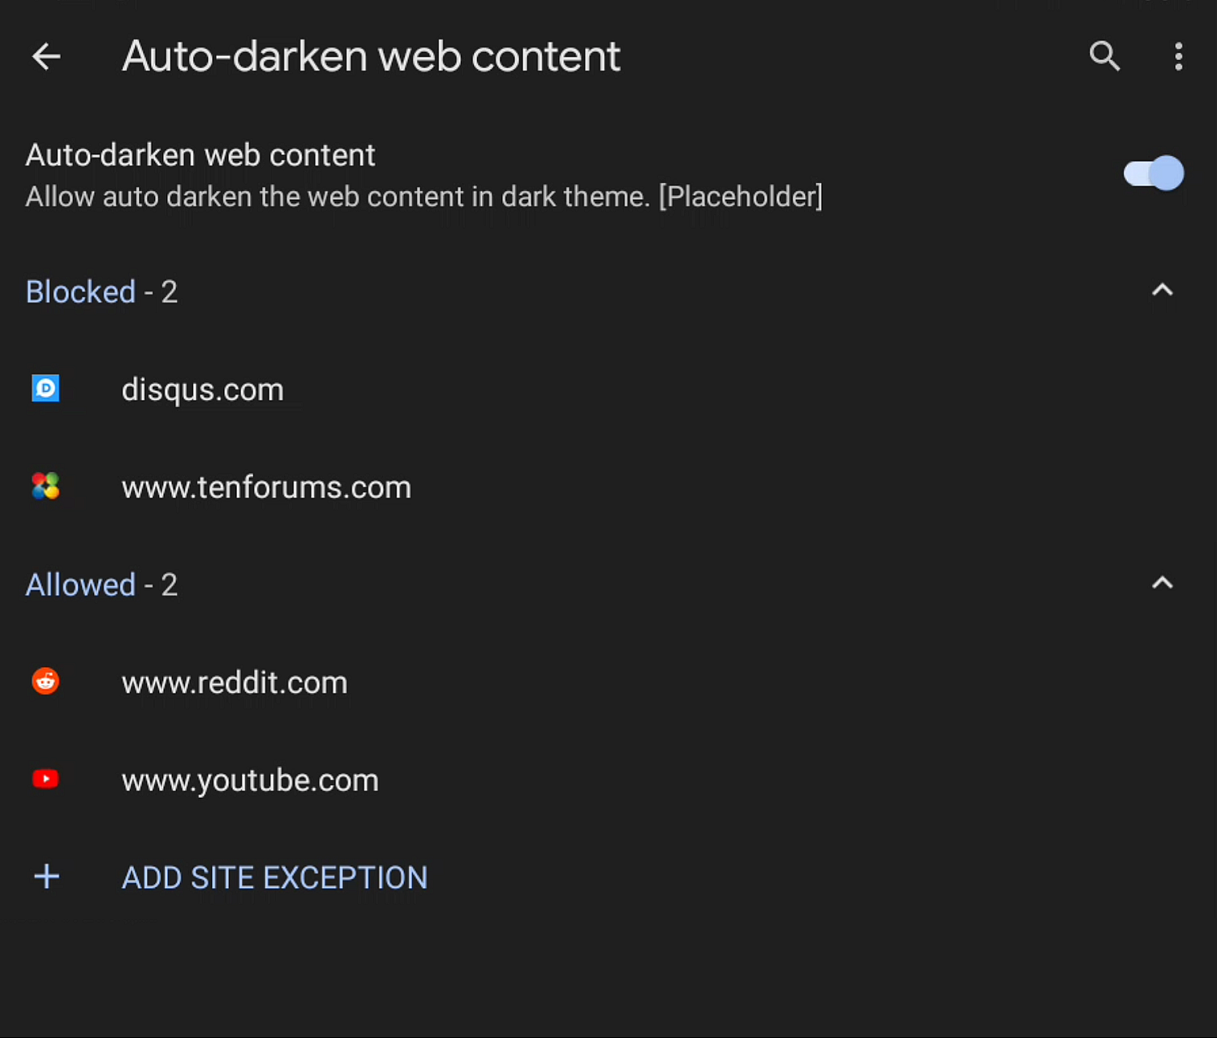The height and width of the screenshot is (1038, 1217).
Task: Click the Blocked - 2 section header
Action: pyautogui.click(x=101, y=292)
